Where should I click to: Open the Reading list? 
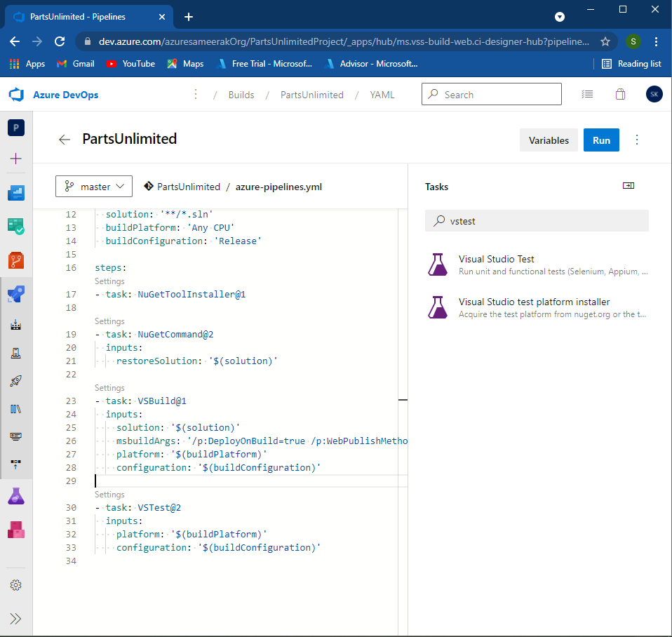pyautogui.click(x=631, y=63)
